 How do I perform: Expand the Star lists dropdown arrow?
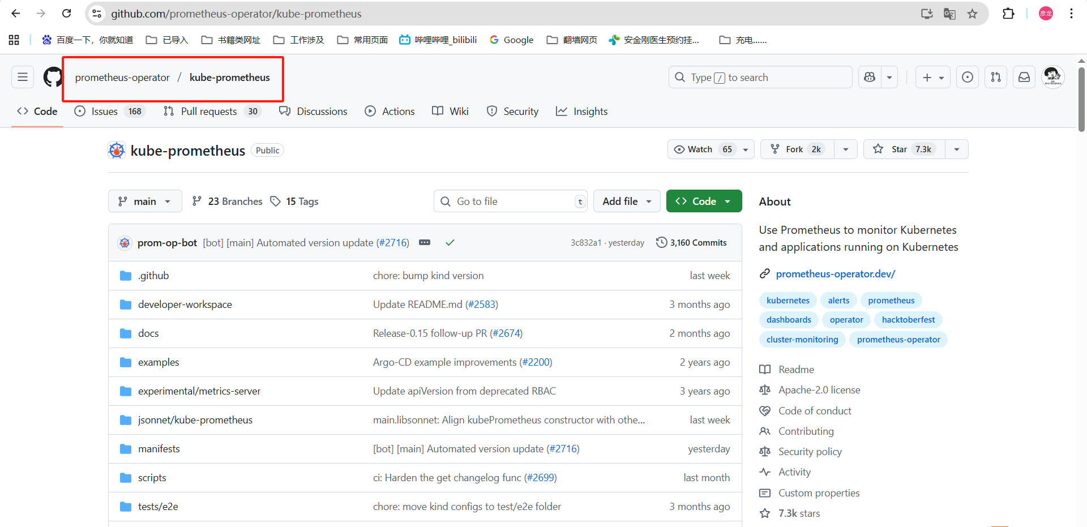[x=957, y=149]
